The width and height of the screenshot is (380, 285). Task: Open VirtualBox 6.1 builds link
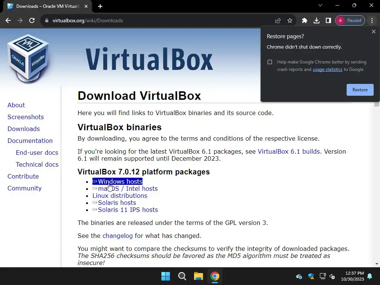(x=289, y=151)
